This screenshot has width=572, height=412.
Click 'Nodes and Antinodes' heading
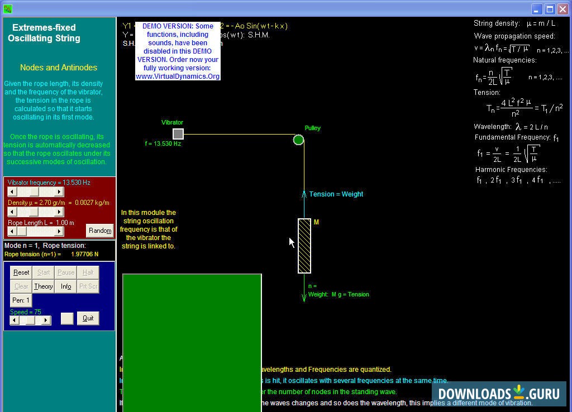pyautogui.click(x=58, y=68)
